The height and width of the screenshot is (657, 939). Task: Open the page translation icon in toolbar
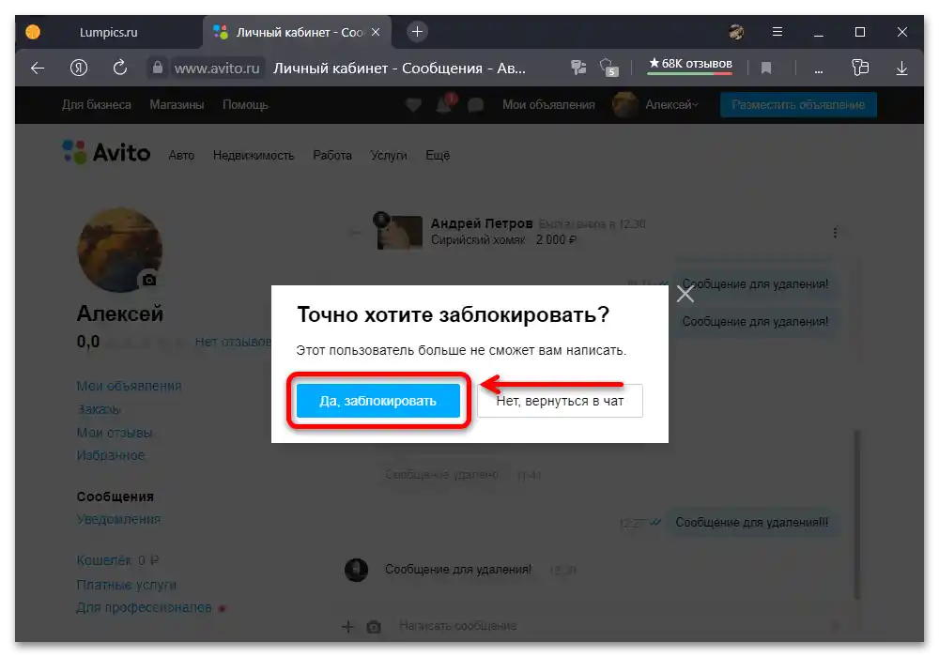coord(578,68)
